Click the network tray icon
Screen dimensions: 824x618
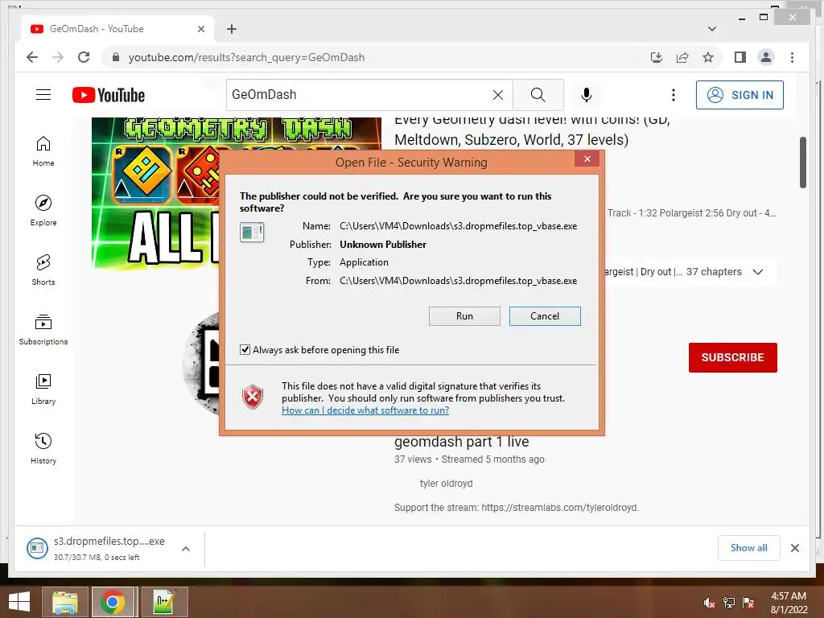tap(729, 603)
